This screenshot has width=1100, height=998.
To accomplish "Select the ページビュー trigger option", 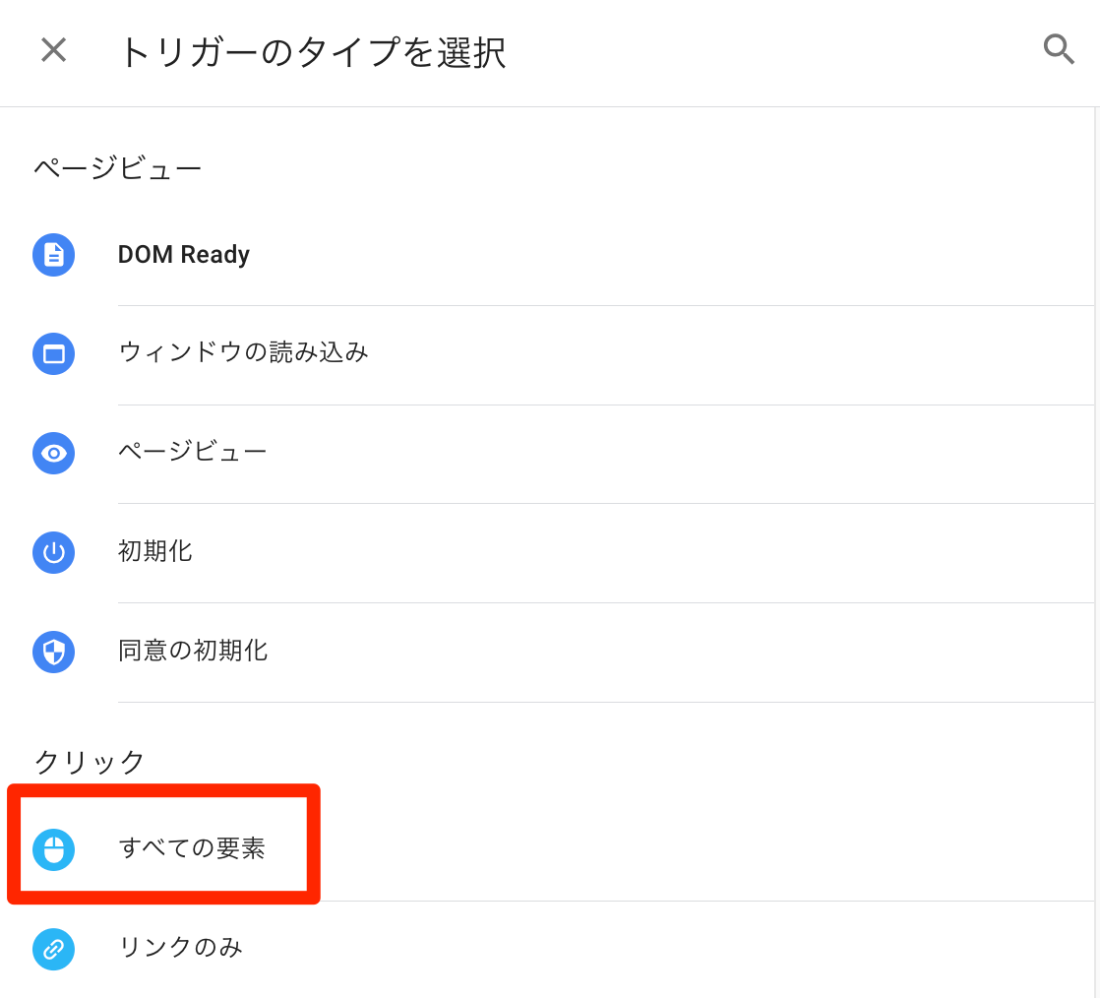I will pos(193,452).
